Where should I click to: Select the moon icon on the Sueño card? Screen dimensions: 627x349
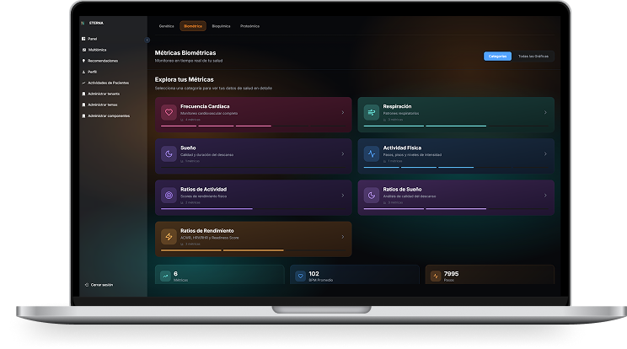169,153
